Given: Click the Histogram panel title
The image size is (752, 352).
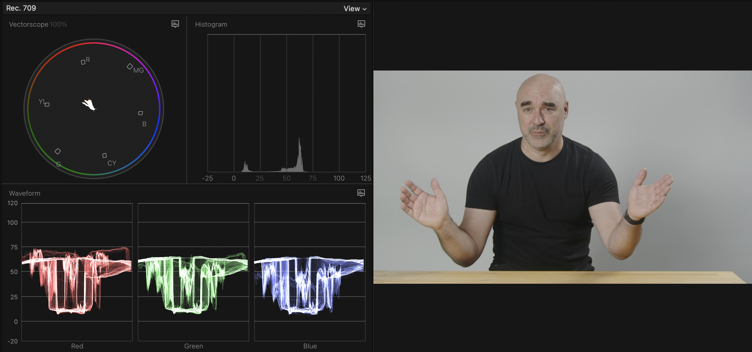Looking at the screenshot, I should coord(211,25).
